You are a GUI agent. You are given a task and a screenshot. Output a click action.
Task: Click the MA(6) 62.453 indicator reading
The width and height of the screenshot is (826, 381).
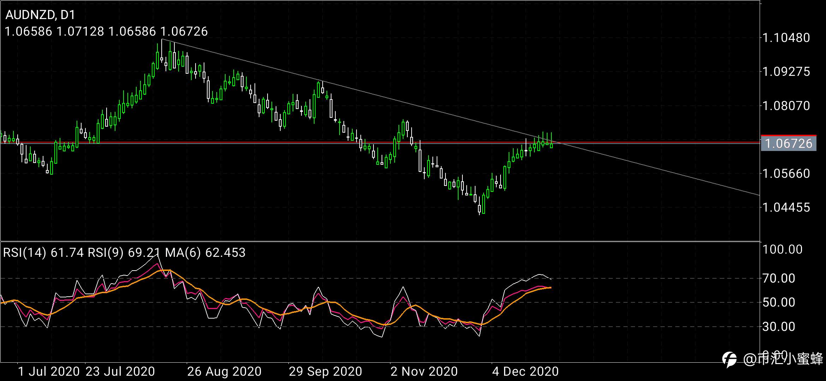[x=205, y=252]
